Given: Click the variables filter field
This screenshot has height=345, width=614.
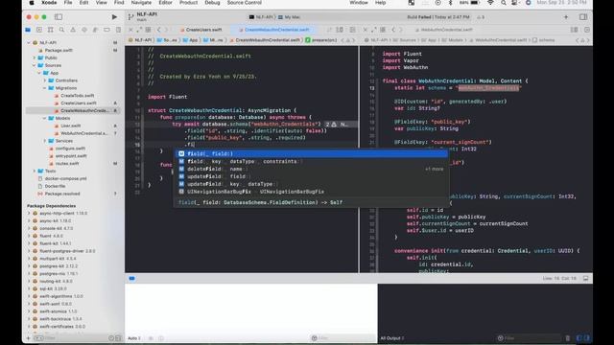Looking at the screenshot, I should pyautogui.click(x=342, y=338).
